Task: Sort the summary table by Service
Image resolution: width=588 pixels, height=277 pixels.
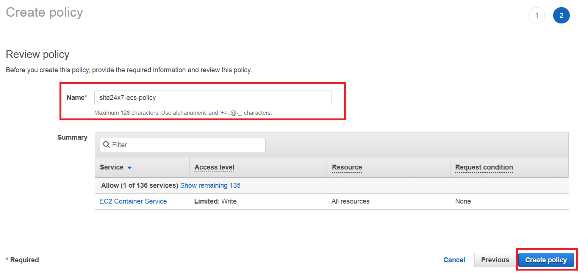Action: click(111, 167)
